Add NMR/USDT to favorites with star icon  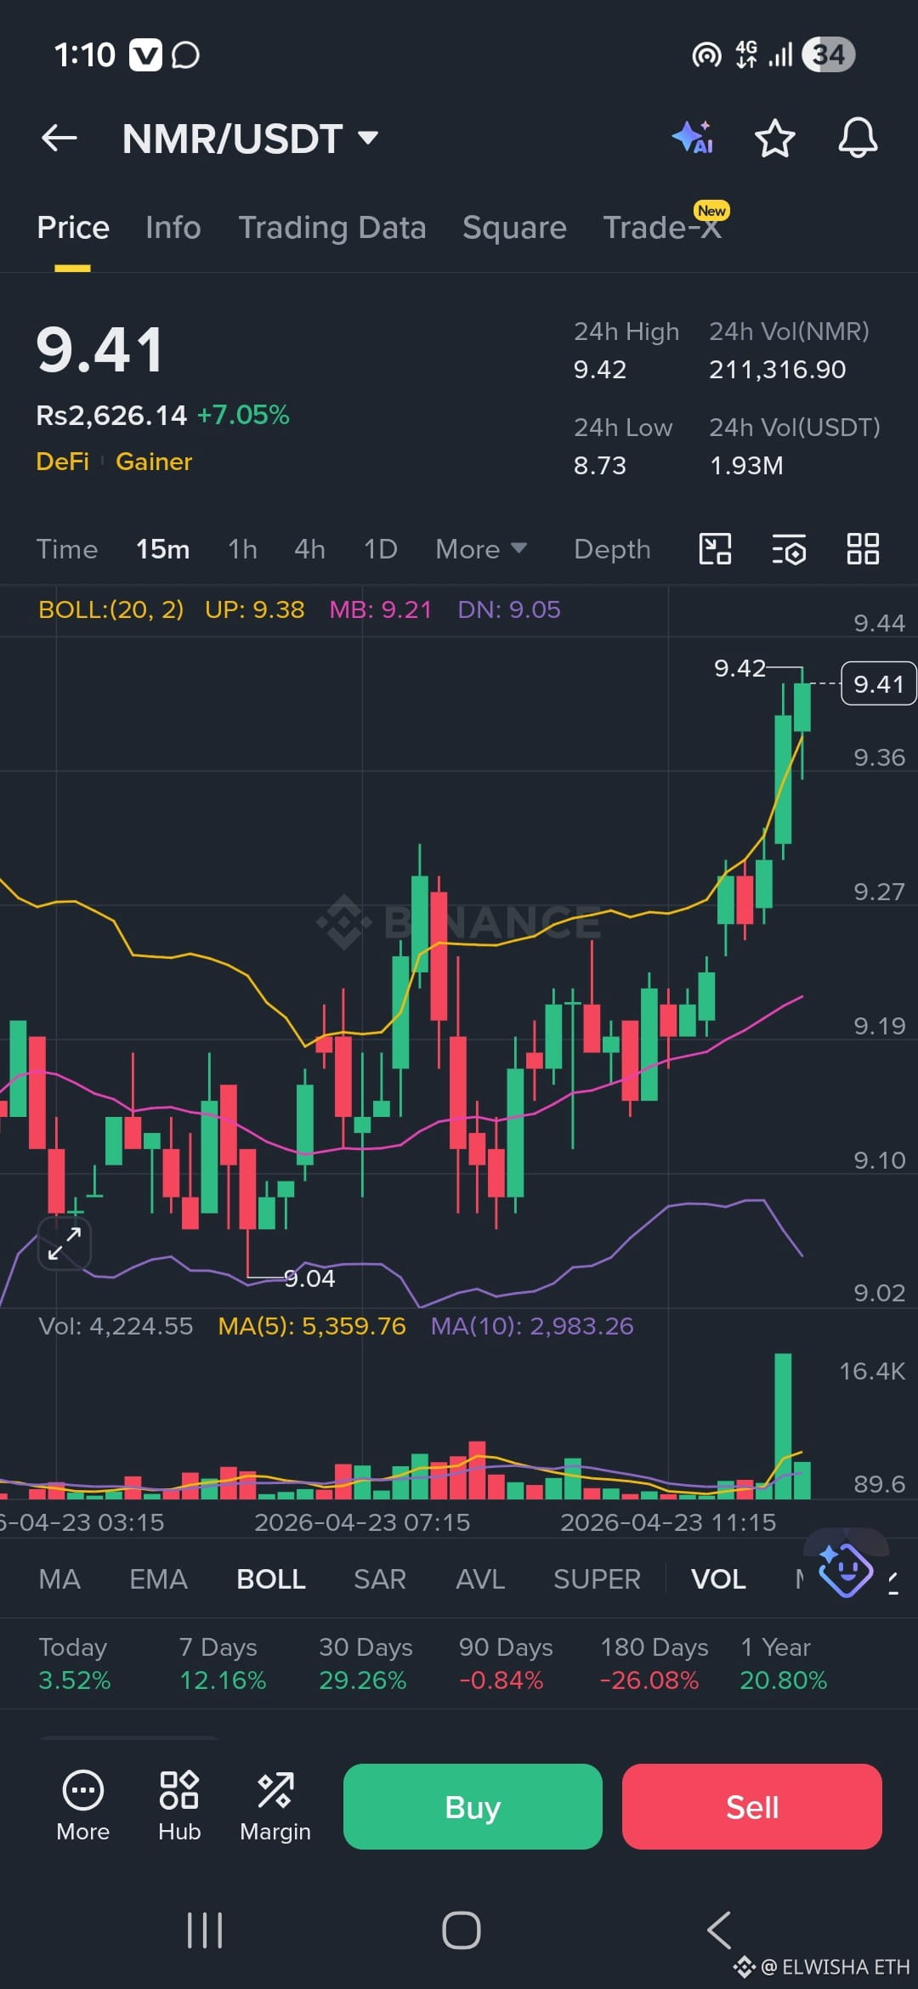[774, 138]
